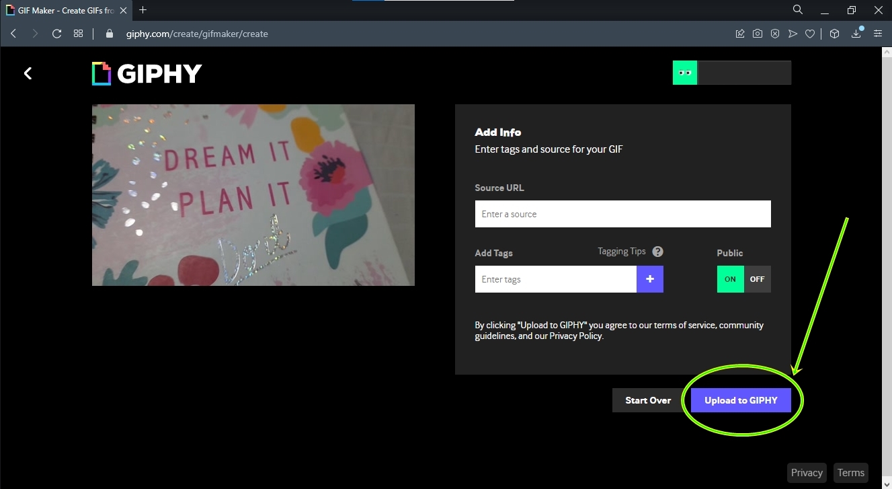Bookmark page with heart icon

click(x=810, y=34)
